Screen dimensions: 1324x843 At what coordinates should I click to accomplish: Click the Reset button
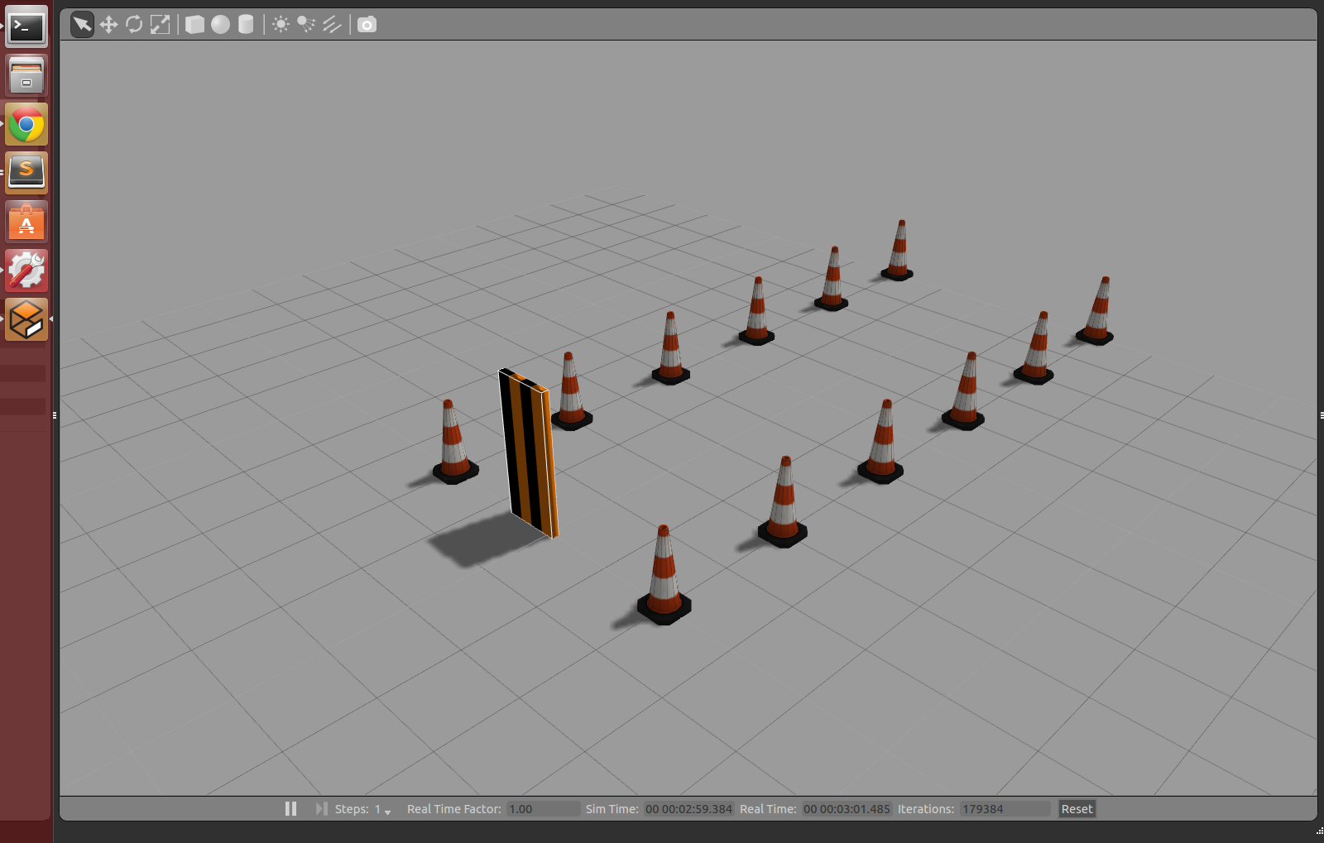[1077, 809]
